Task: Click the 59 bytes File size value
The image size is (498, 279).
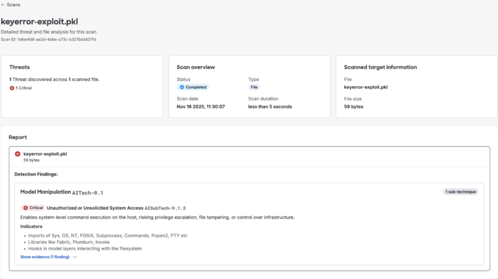Action: (x=354, y=106)
